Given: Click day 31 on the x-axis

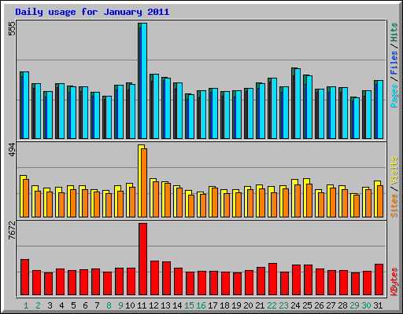Looking at the screenshot, I should (x=378, y=305).
